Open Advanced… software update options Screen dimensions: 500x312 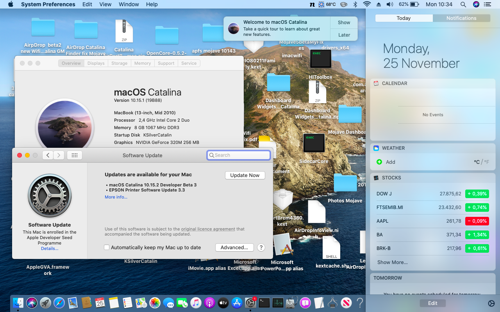234,247
